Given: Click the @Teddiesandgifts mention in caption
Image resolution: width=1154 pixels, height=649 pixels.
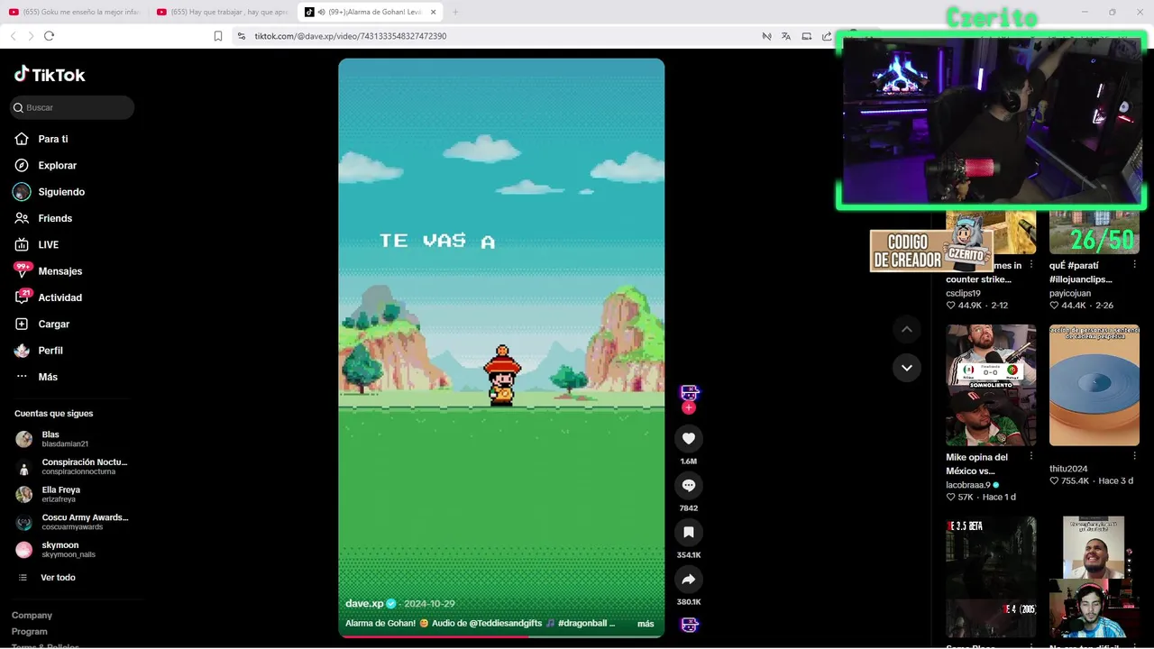Looking at the screenshot, I should pos(505,623).
